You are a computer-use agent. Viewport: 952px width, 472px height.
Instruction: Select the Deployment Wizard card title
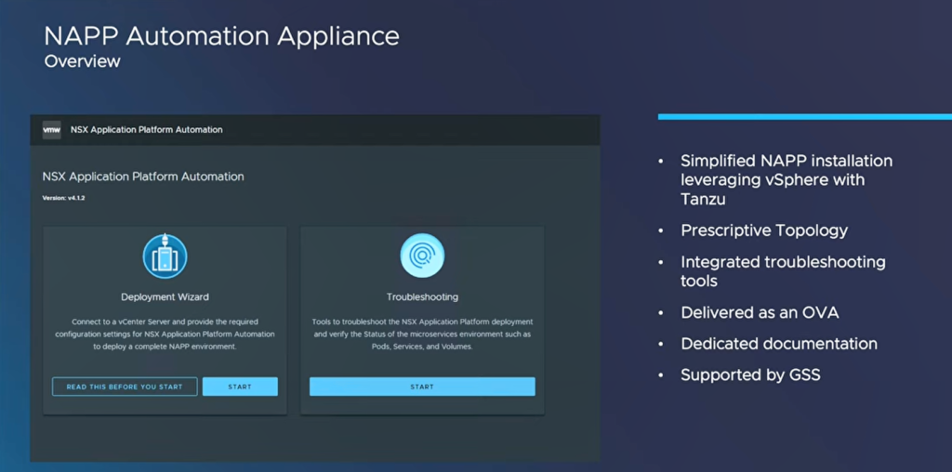pos(165,297)
